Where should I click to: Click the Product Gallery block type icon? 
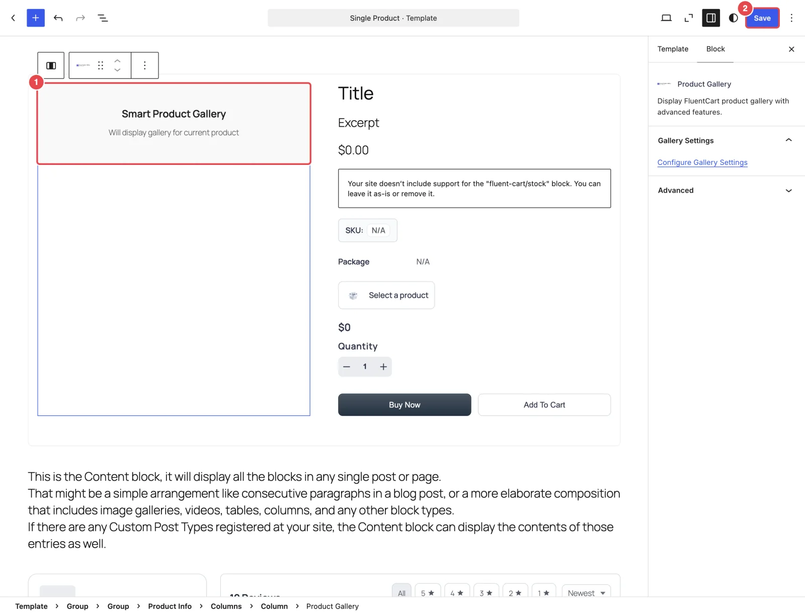pos(83,65)
